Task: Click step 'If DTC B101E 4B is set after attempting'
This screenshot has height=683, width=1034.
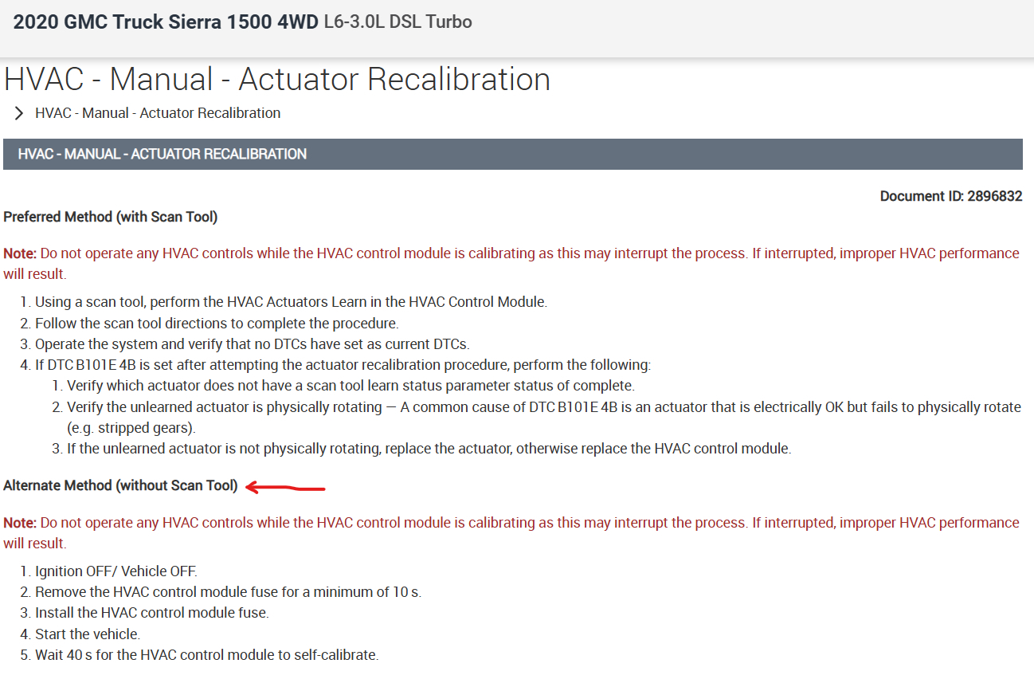Action: point(343,365)
